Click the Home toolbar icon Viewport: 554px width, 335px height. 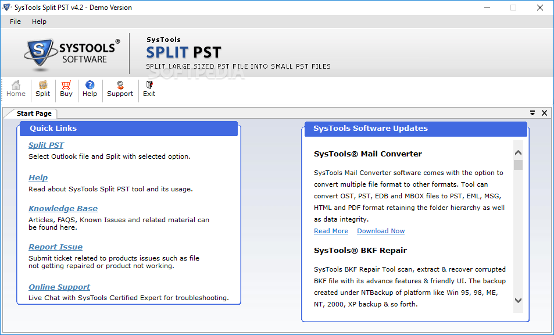point(16,89)
